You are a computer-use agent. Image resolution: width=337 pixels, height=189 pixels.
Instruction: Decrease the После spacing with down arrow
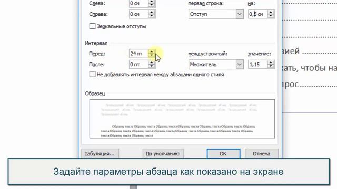[x=152, y=67]
